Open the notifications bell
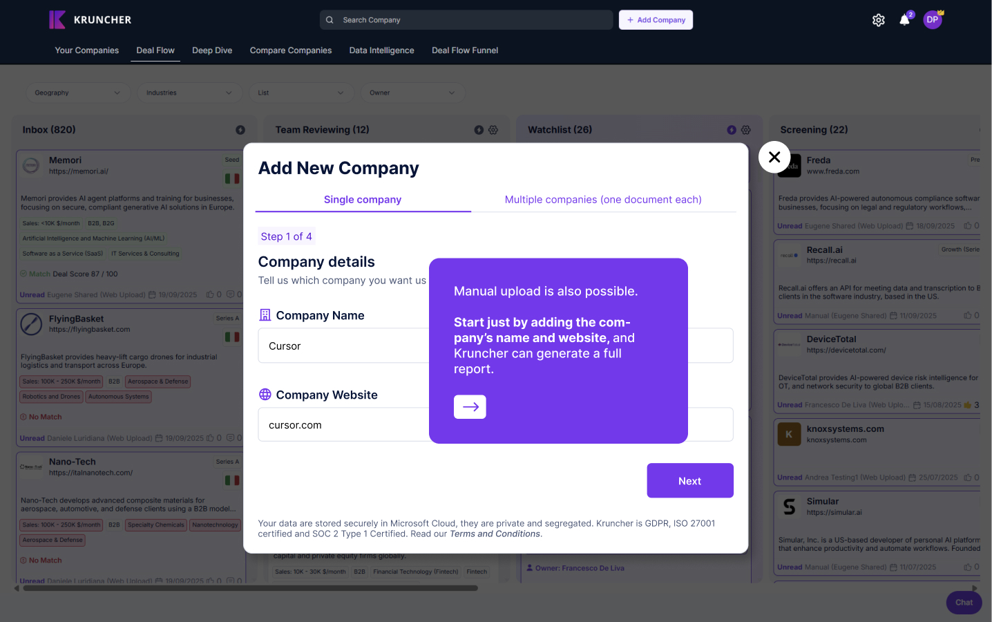Viewport: 992px width, 622px height. tap(904, 20)
